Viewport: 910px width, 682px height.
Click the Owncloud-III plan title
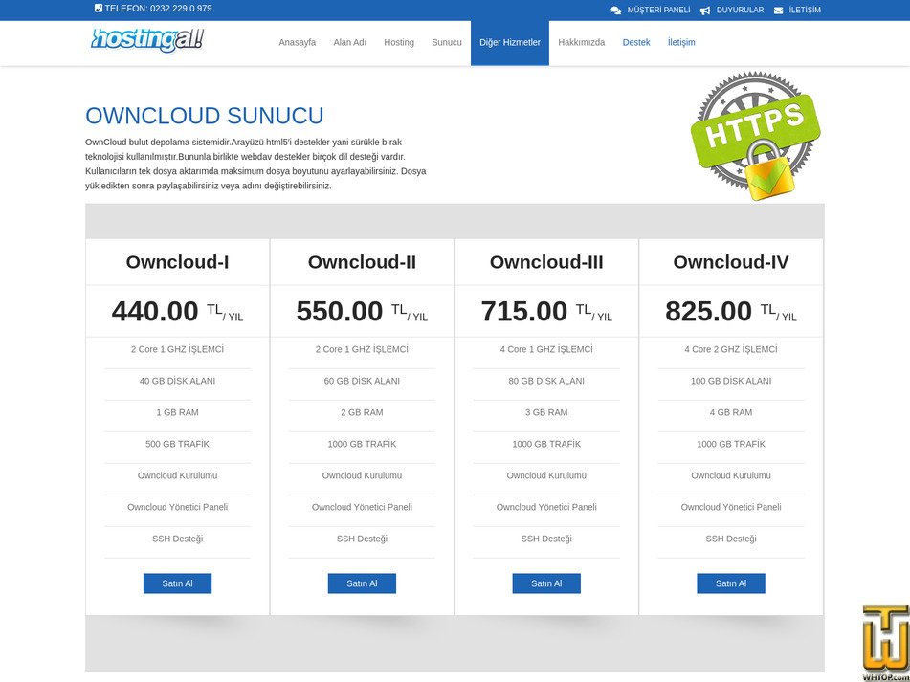[x=546, y=262]
